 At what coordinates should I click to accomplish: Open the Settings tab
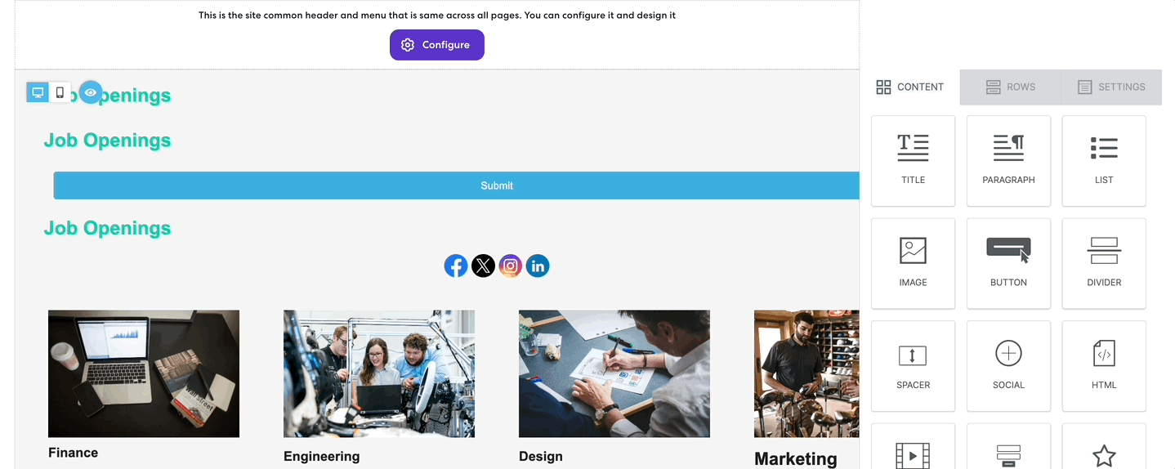click(x=1110, y=87)
